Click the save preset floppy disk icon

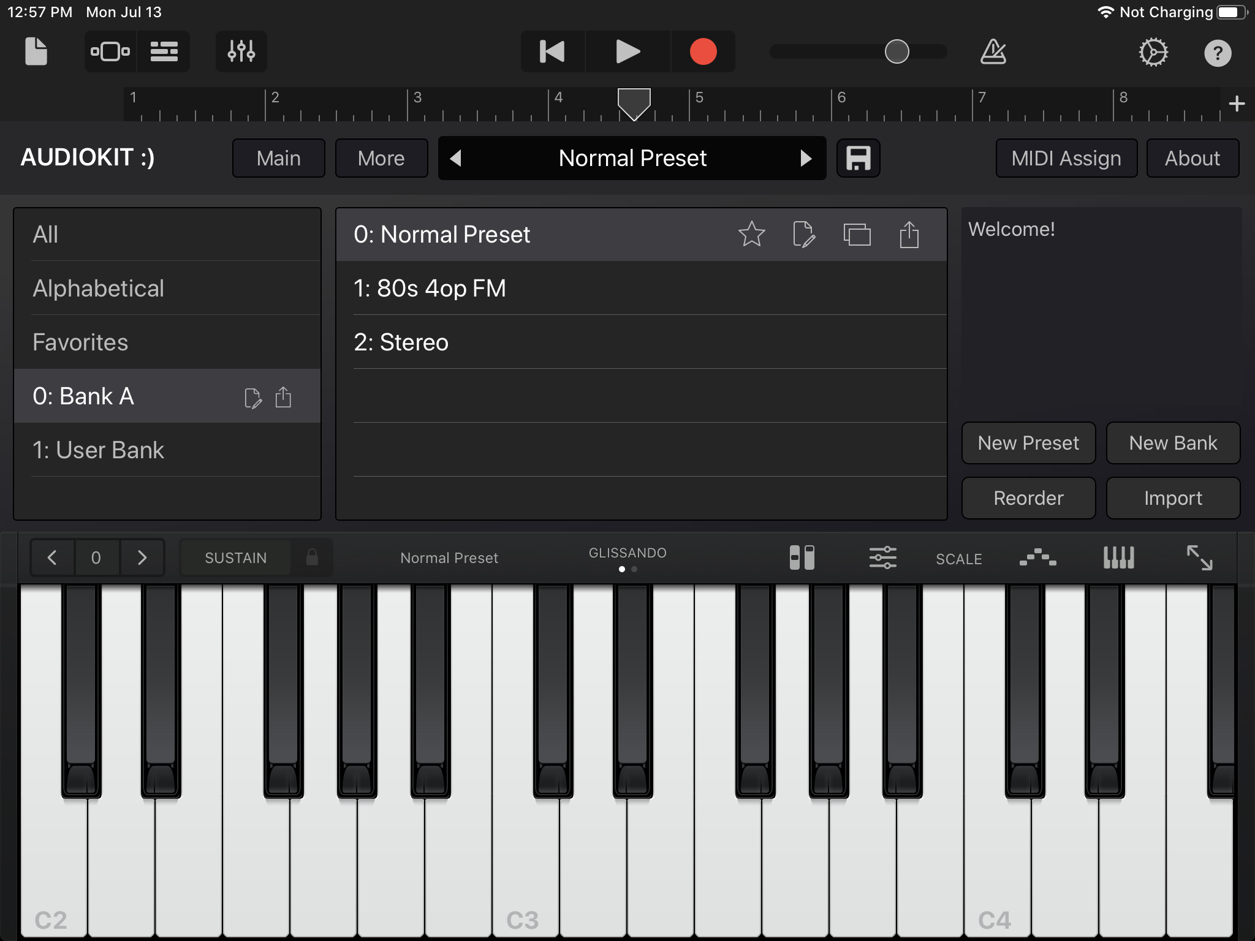coord(858,158)
